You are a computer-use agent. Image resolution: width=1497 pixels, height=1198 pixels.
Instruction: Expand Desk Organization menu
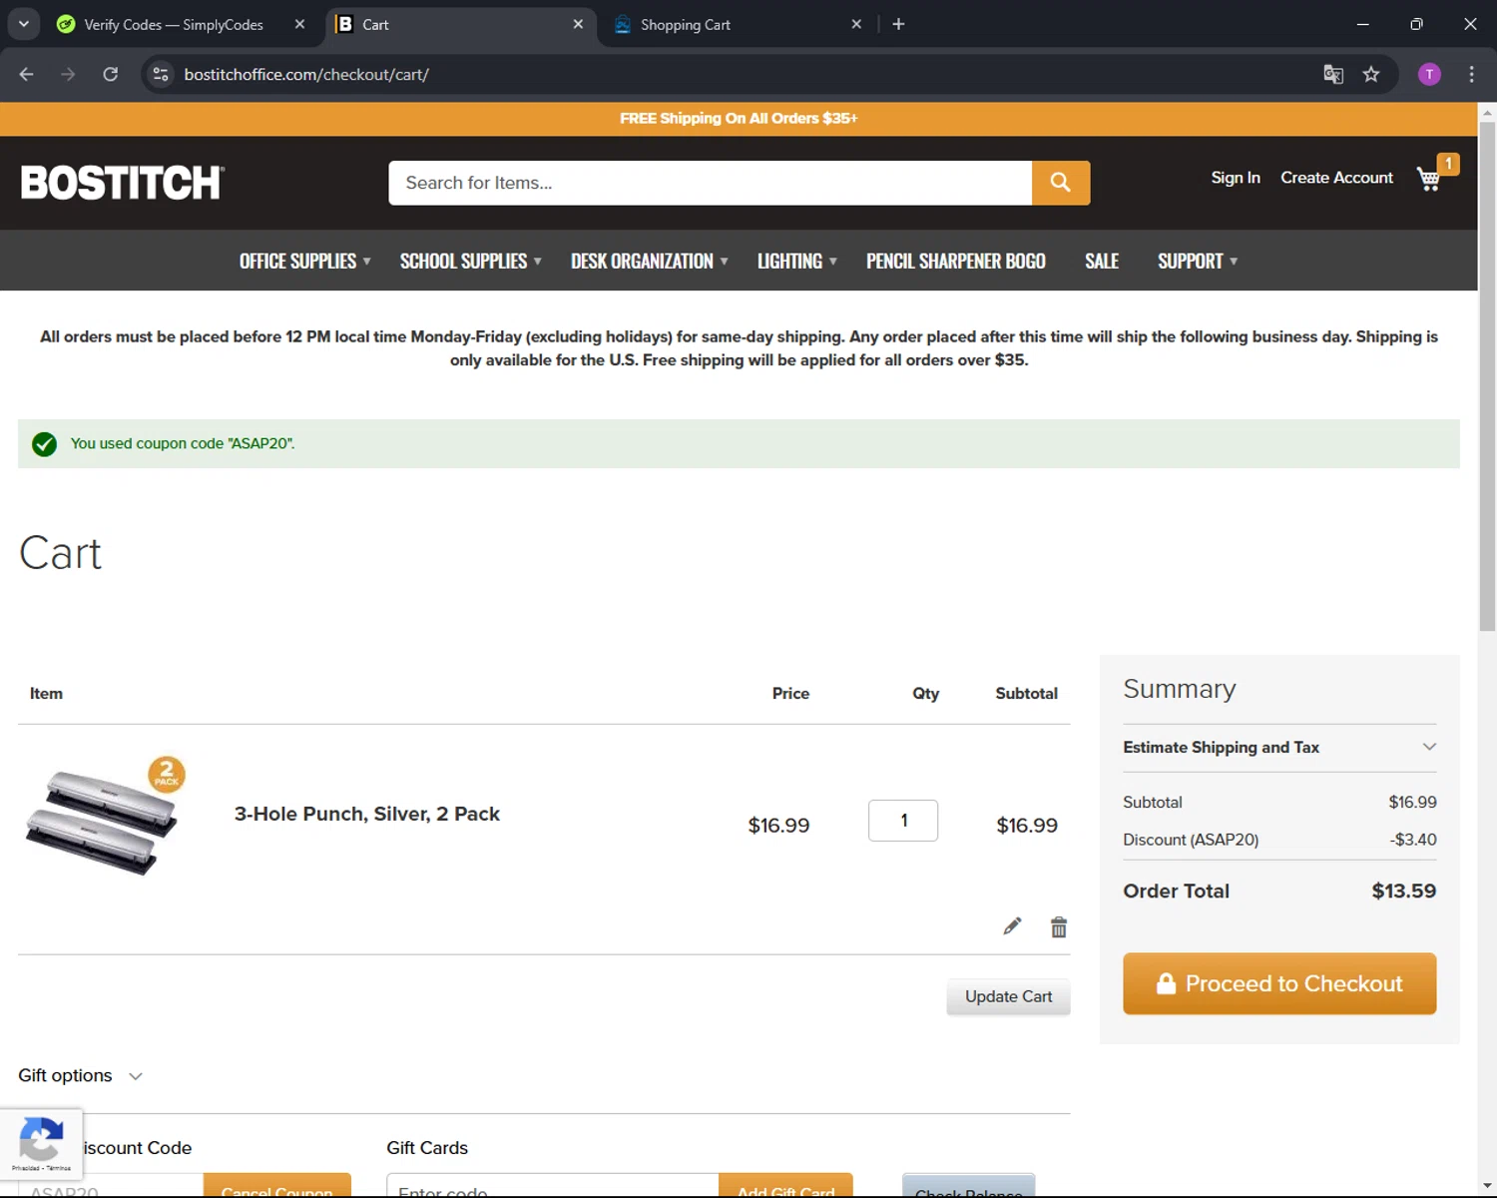pyautogui.click(x=650, y=261)
